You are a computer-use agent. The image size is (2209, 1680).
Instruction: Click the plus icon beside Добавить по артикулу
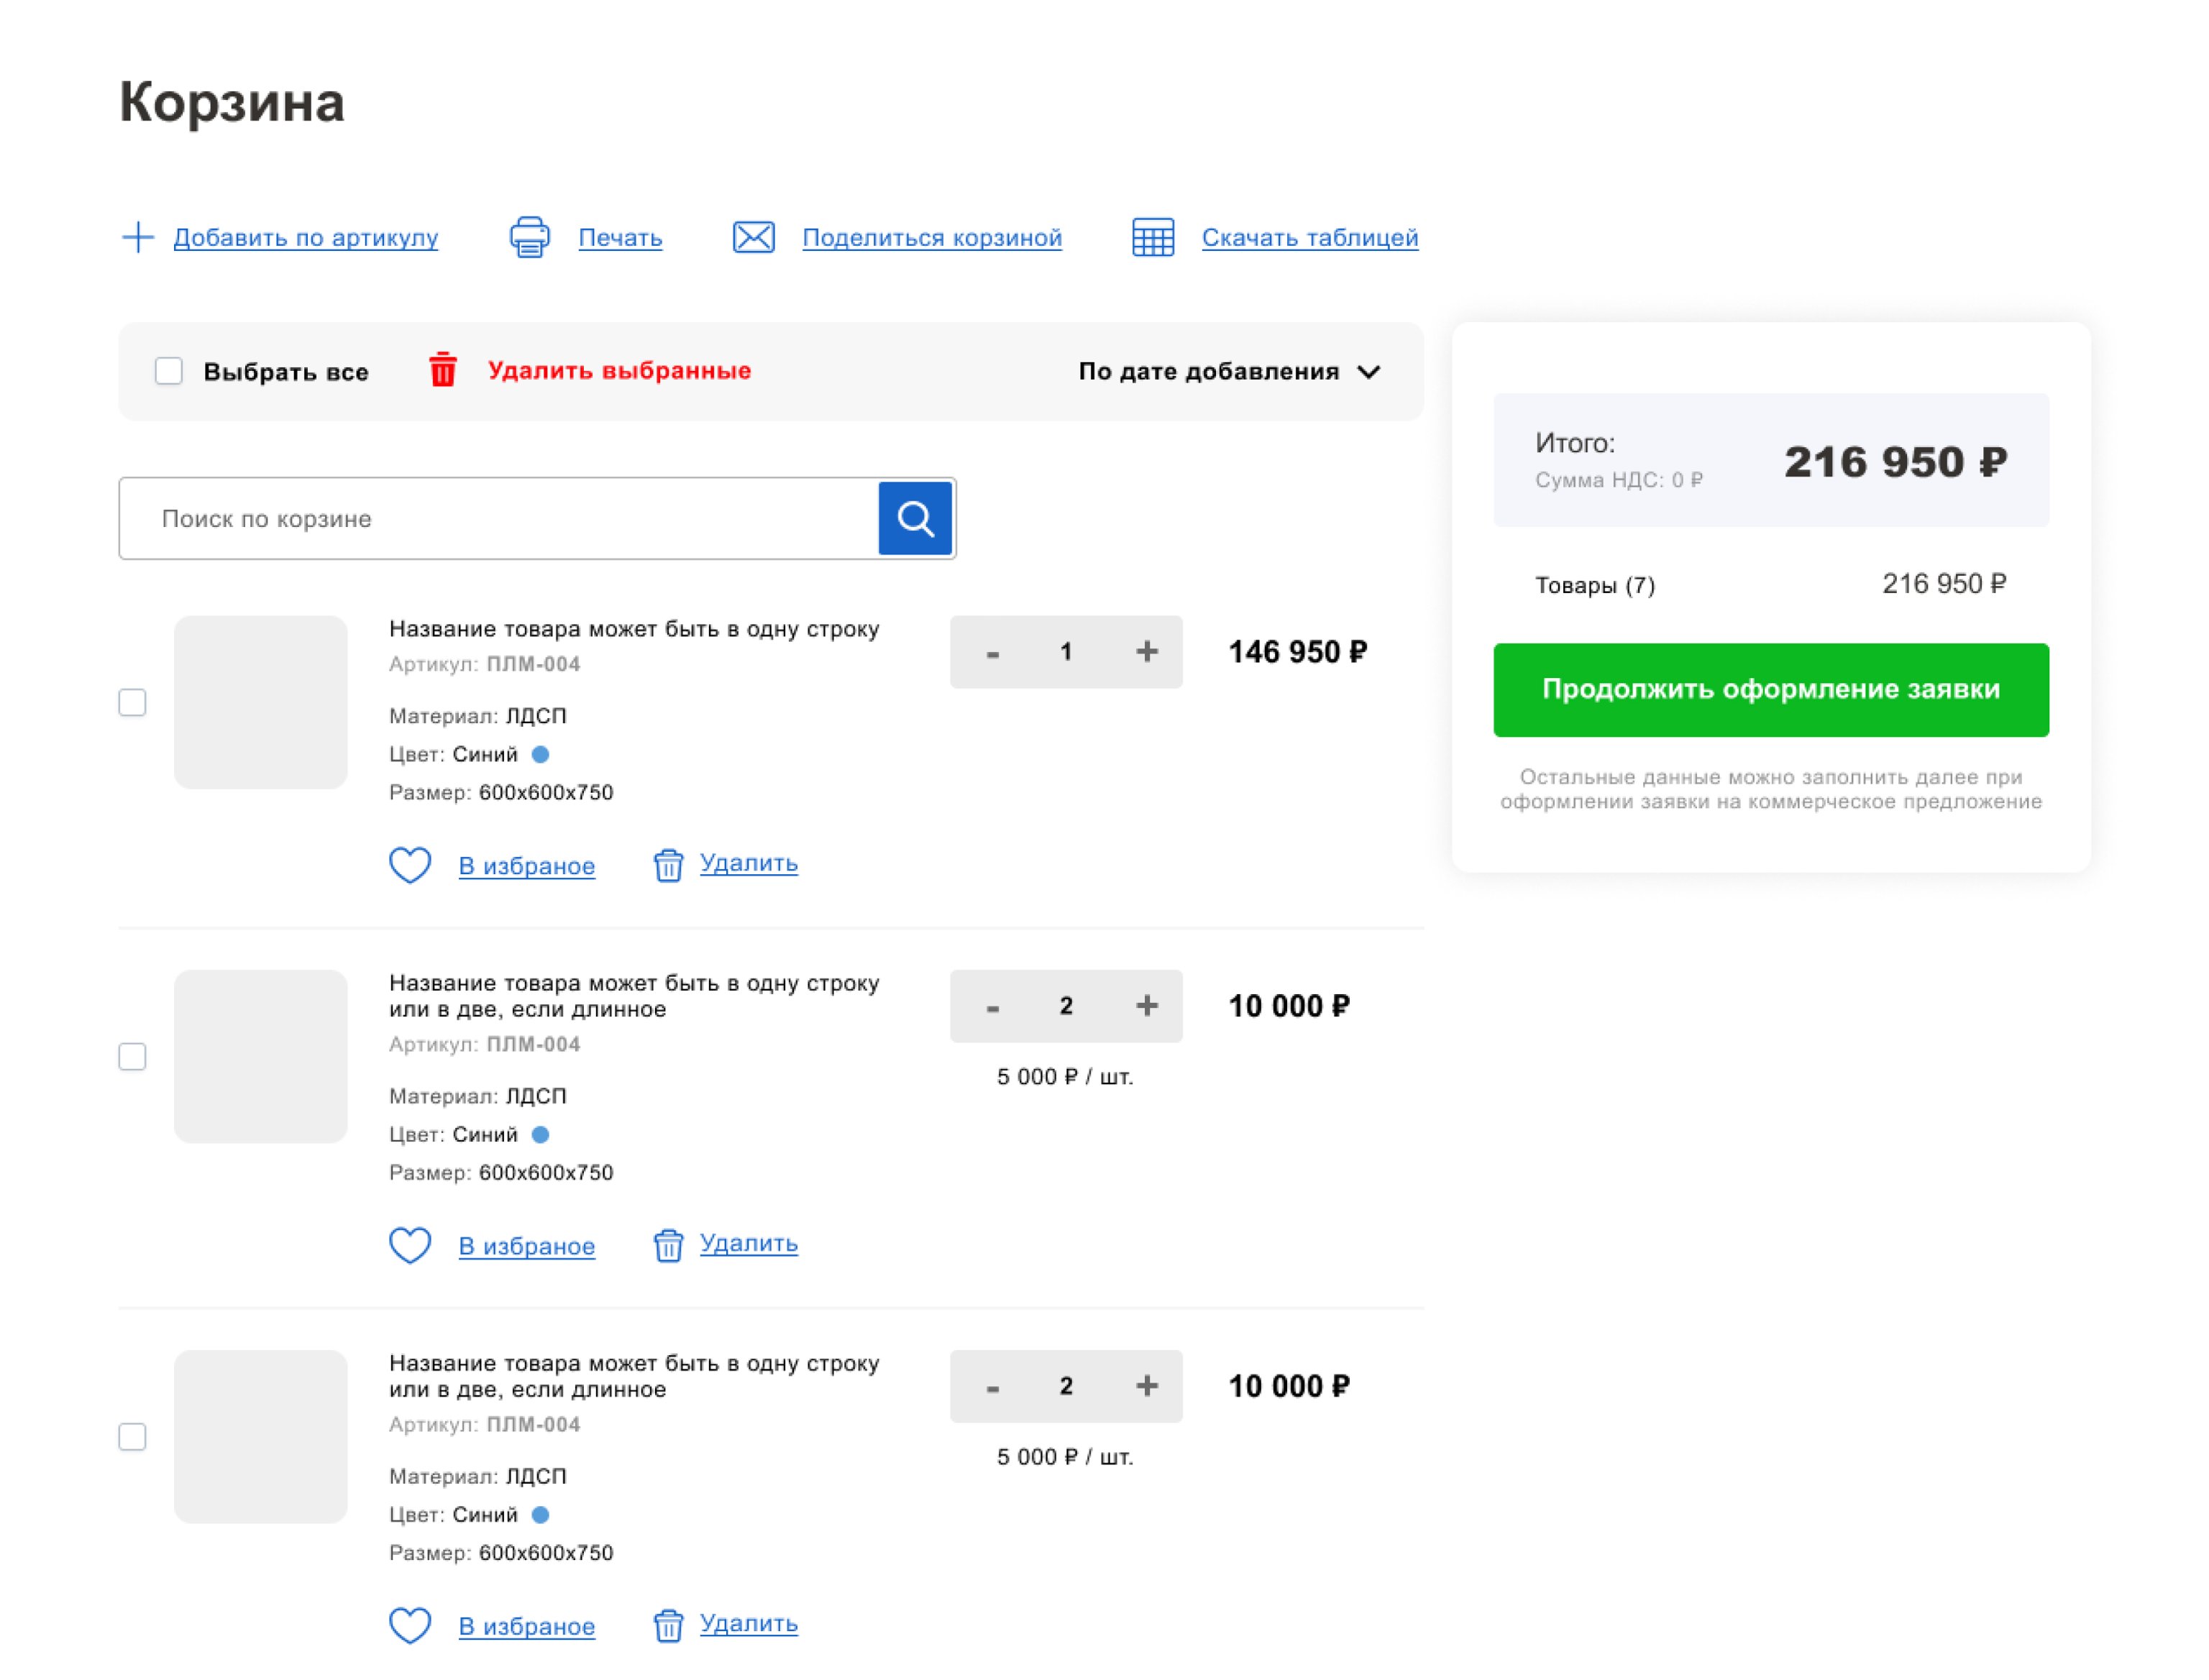click(x=137, y=237)
